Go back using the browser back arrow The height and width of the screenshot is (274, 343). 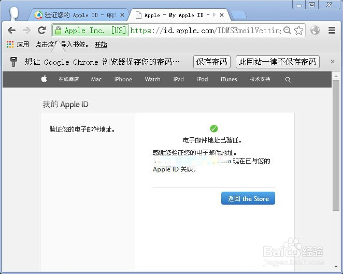coord(11,30)
